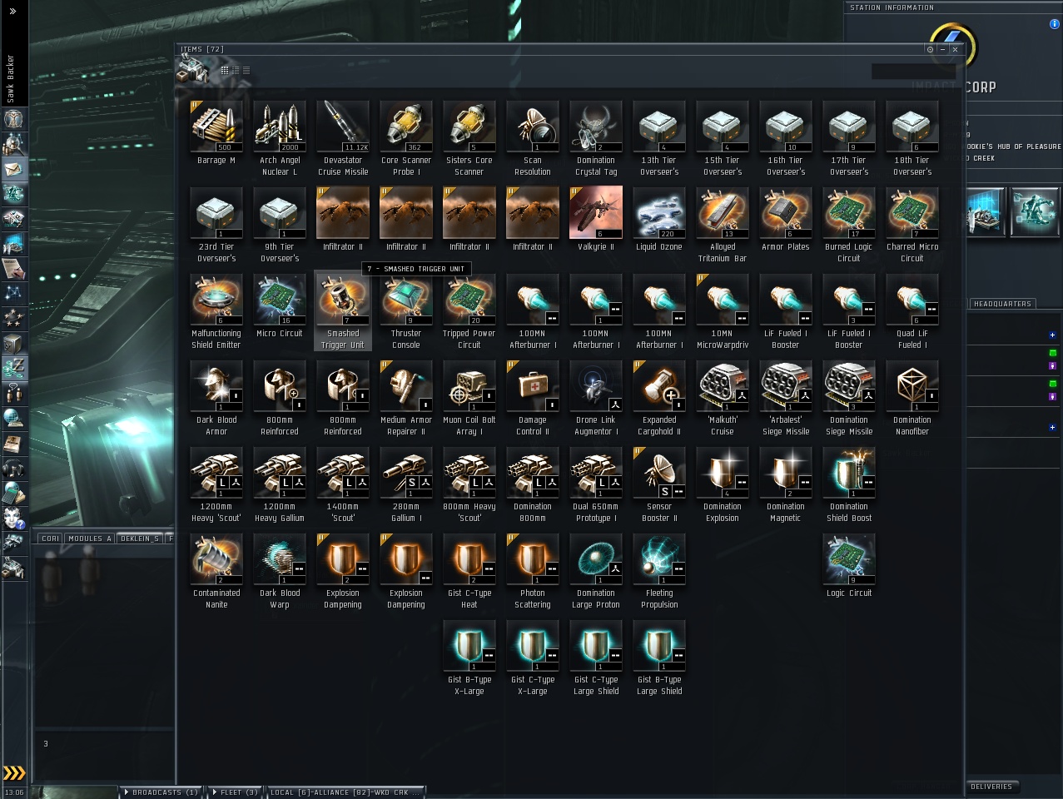Select Domination Shield Boost amplifier

849,474
